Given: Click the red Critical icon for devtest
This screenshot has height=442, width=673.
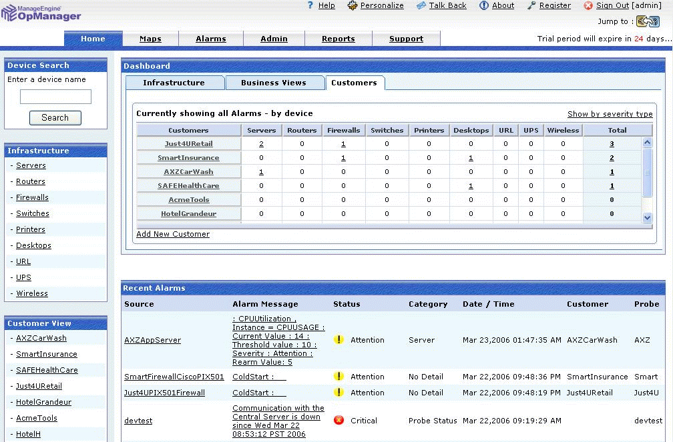Looking at the screenshot, I should (339, 420).
